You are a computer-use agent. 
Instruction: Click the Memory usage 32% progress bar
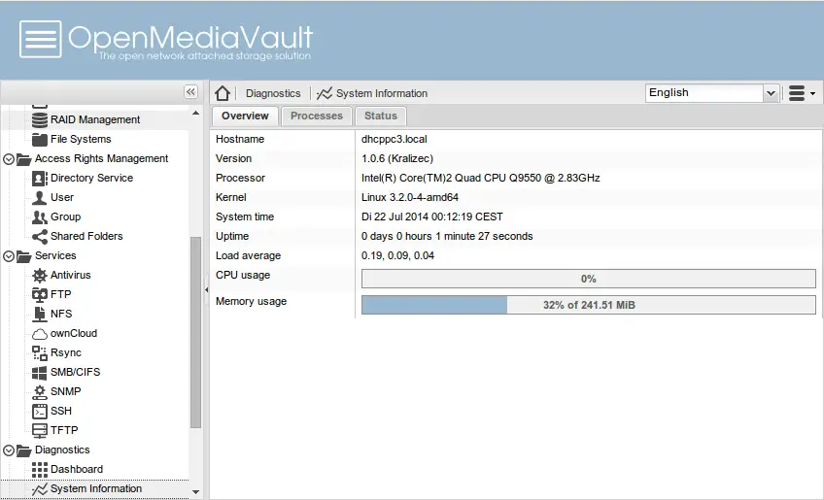[589, 305]
